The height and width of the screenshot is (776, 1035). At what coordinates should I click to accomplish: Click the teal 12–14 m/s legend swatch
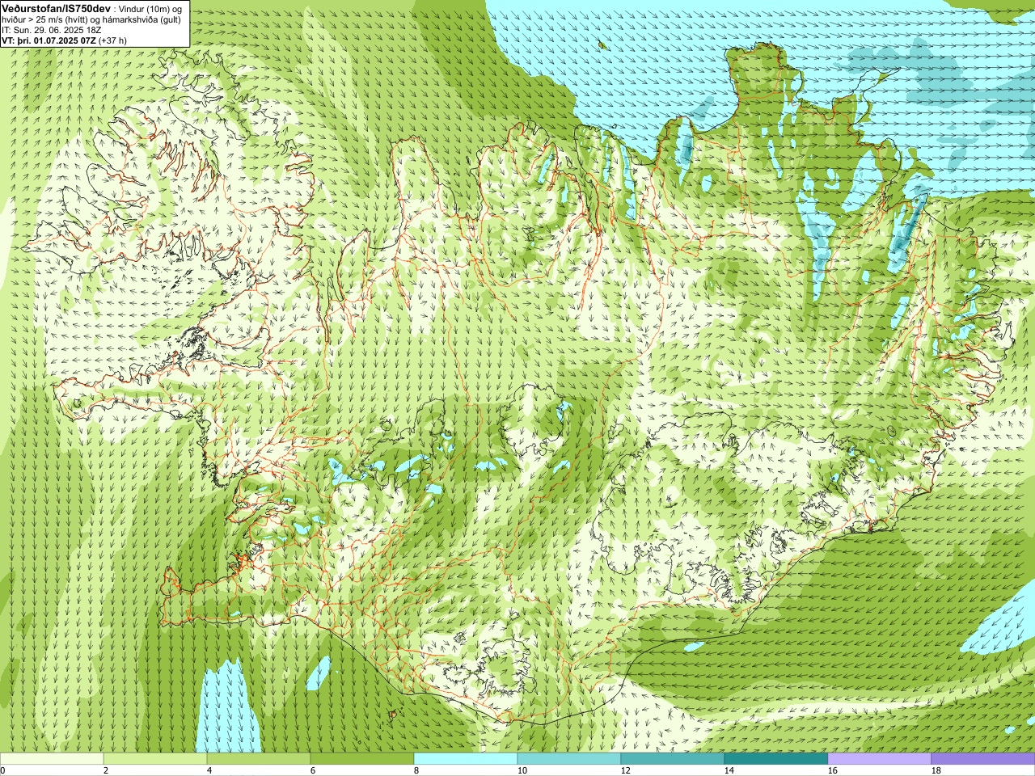click(x=673, y=759)
